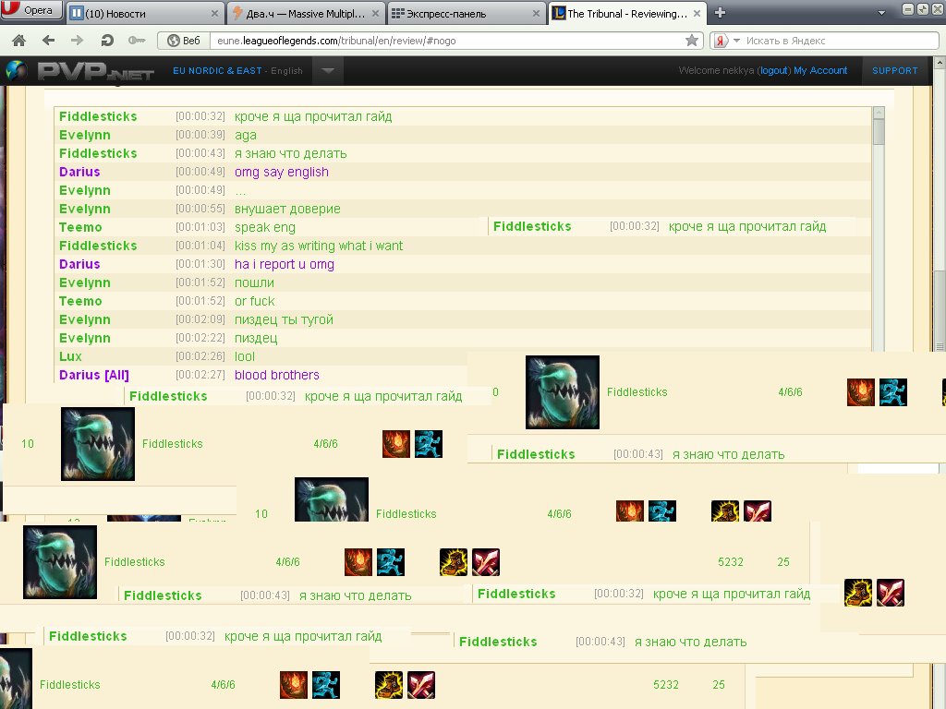Open the SUPPORT page
Image resolution: width=946 pixels, height=709 pixels.
(x=894, y=70)
